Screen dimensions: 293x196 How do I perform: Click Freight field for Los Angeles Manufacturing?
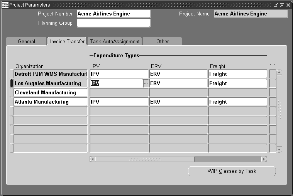(x=238, y=83)
